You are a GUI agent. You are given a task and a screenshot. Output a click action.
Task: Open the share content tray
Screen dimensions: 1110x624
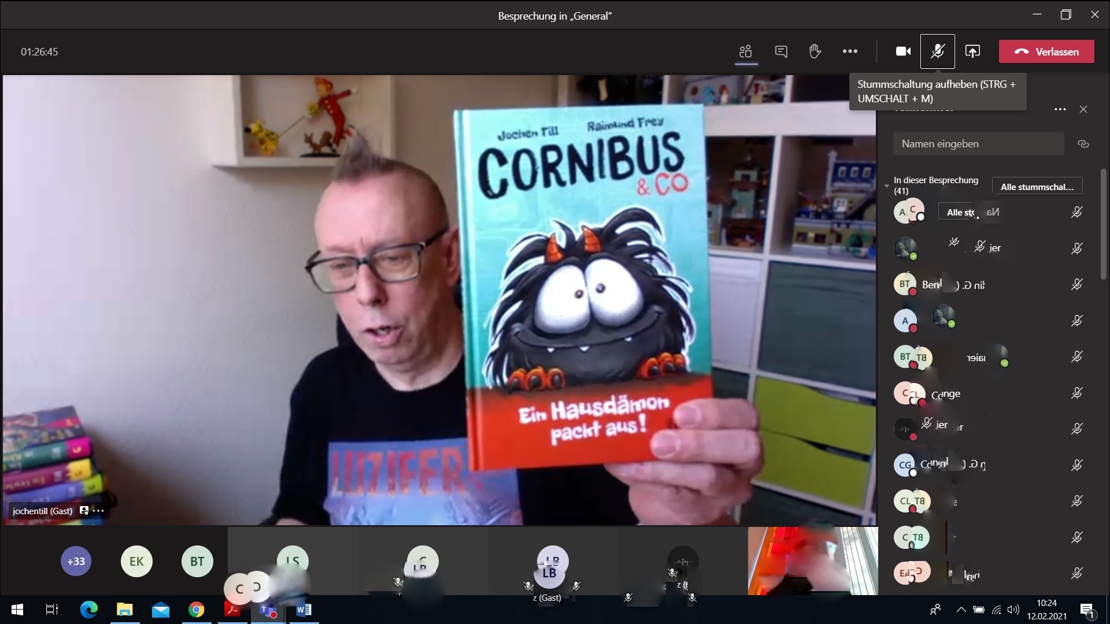tap(972, 51)
